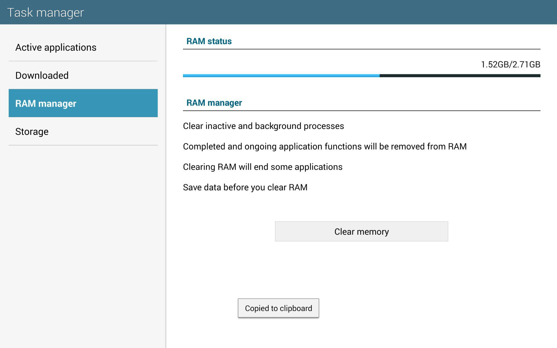Click 'Save data before you clear RAM' line
This screenshot has height=348, width=557.
coord(245,187)
